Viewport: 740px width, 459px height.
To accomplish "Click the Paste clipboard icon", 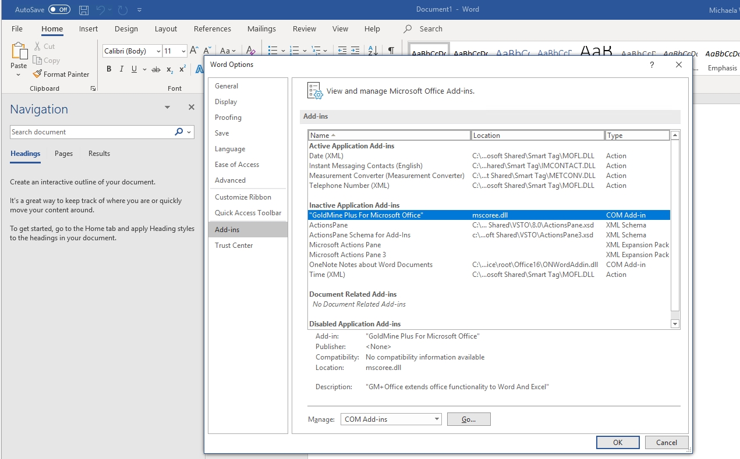I will 19,52.
